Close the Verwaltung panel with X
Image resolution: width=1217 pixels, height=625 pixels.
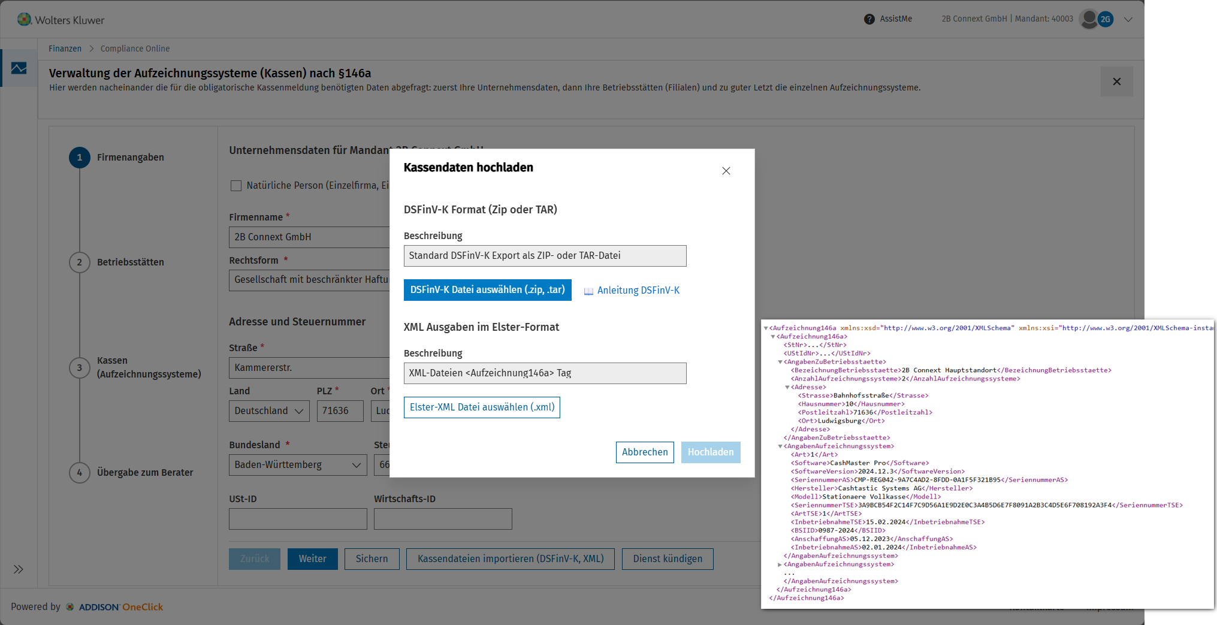1116,81
